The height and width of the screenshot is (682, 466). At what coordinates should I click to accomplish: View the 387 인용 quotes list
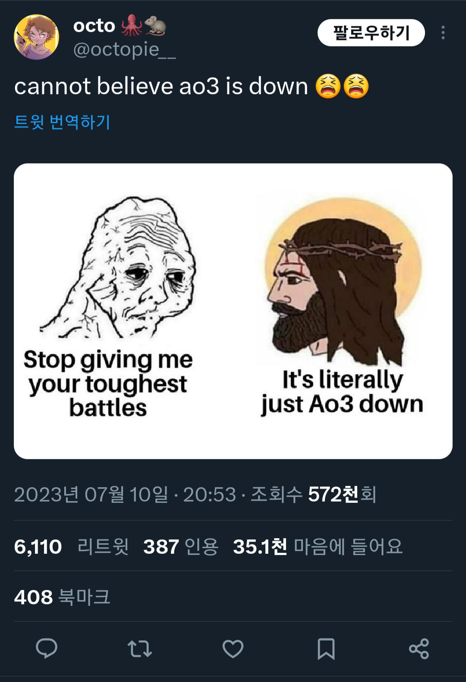[181, 547]
